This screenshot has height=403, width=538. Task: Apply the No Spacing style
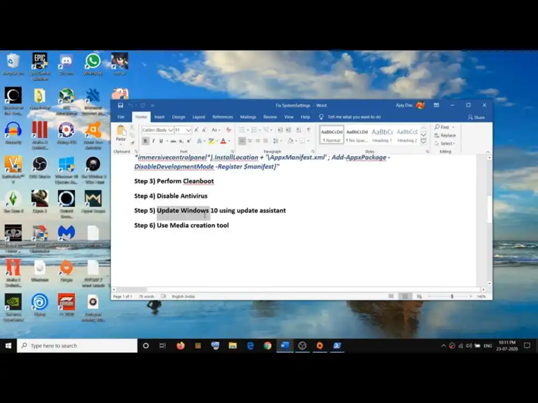click(x=357, y=135)
